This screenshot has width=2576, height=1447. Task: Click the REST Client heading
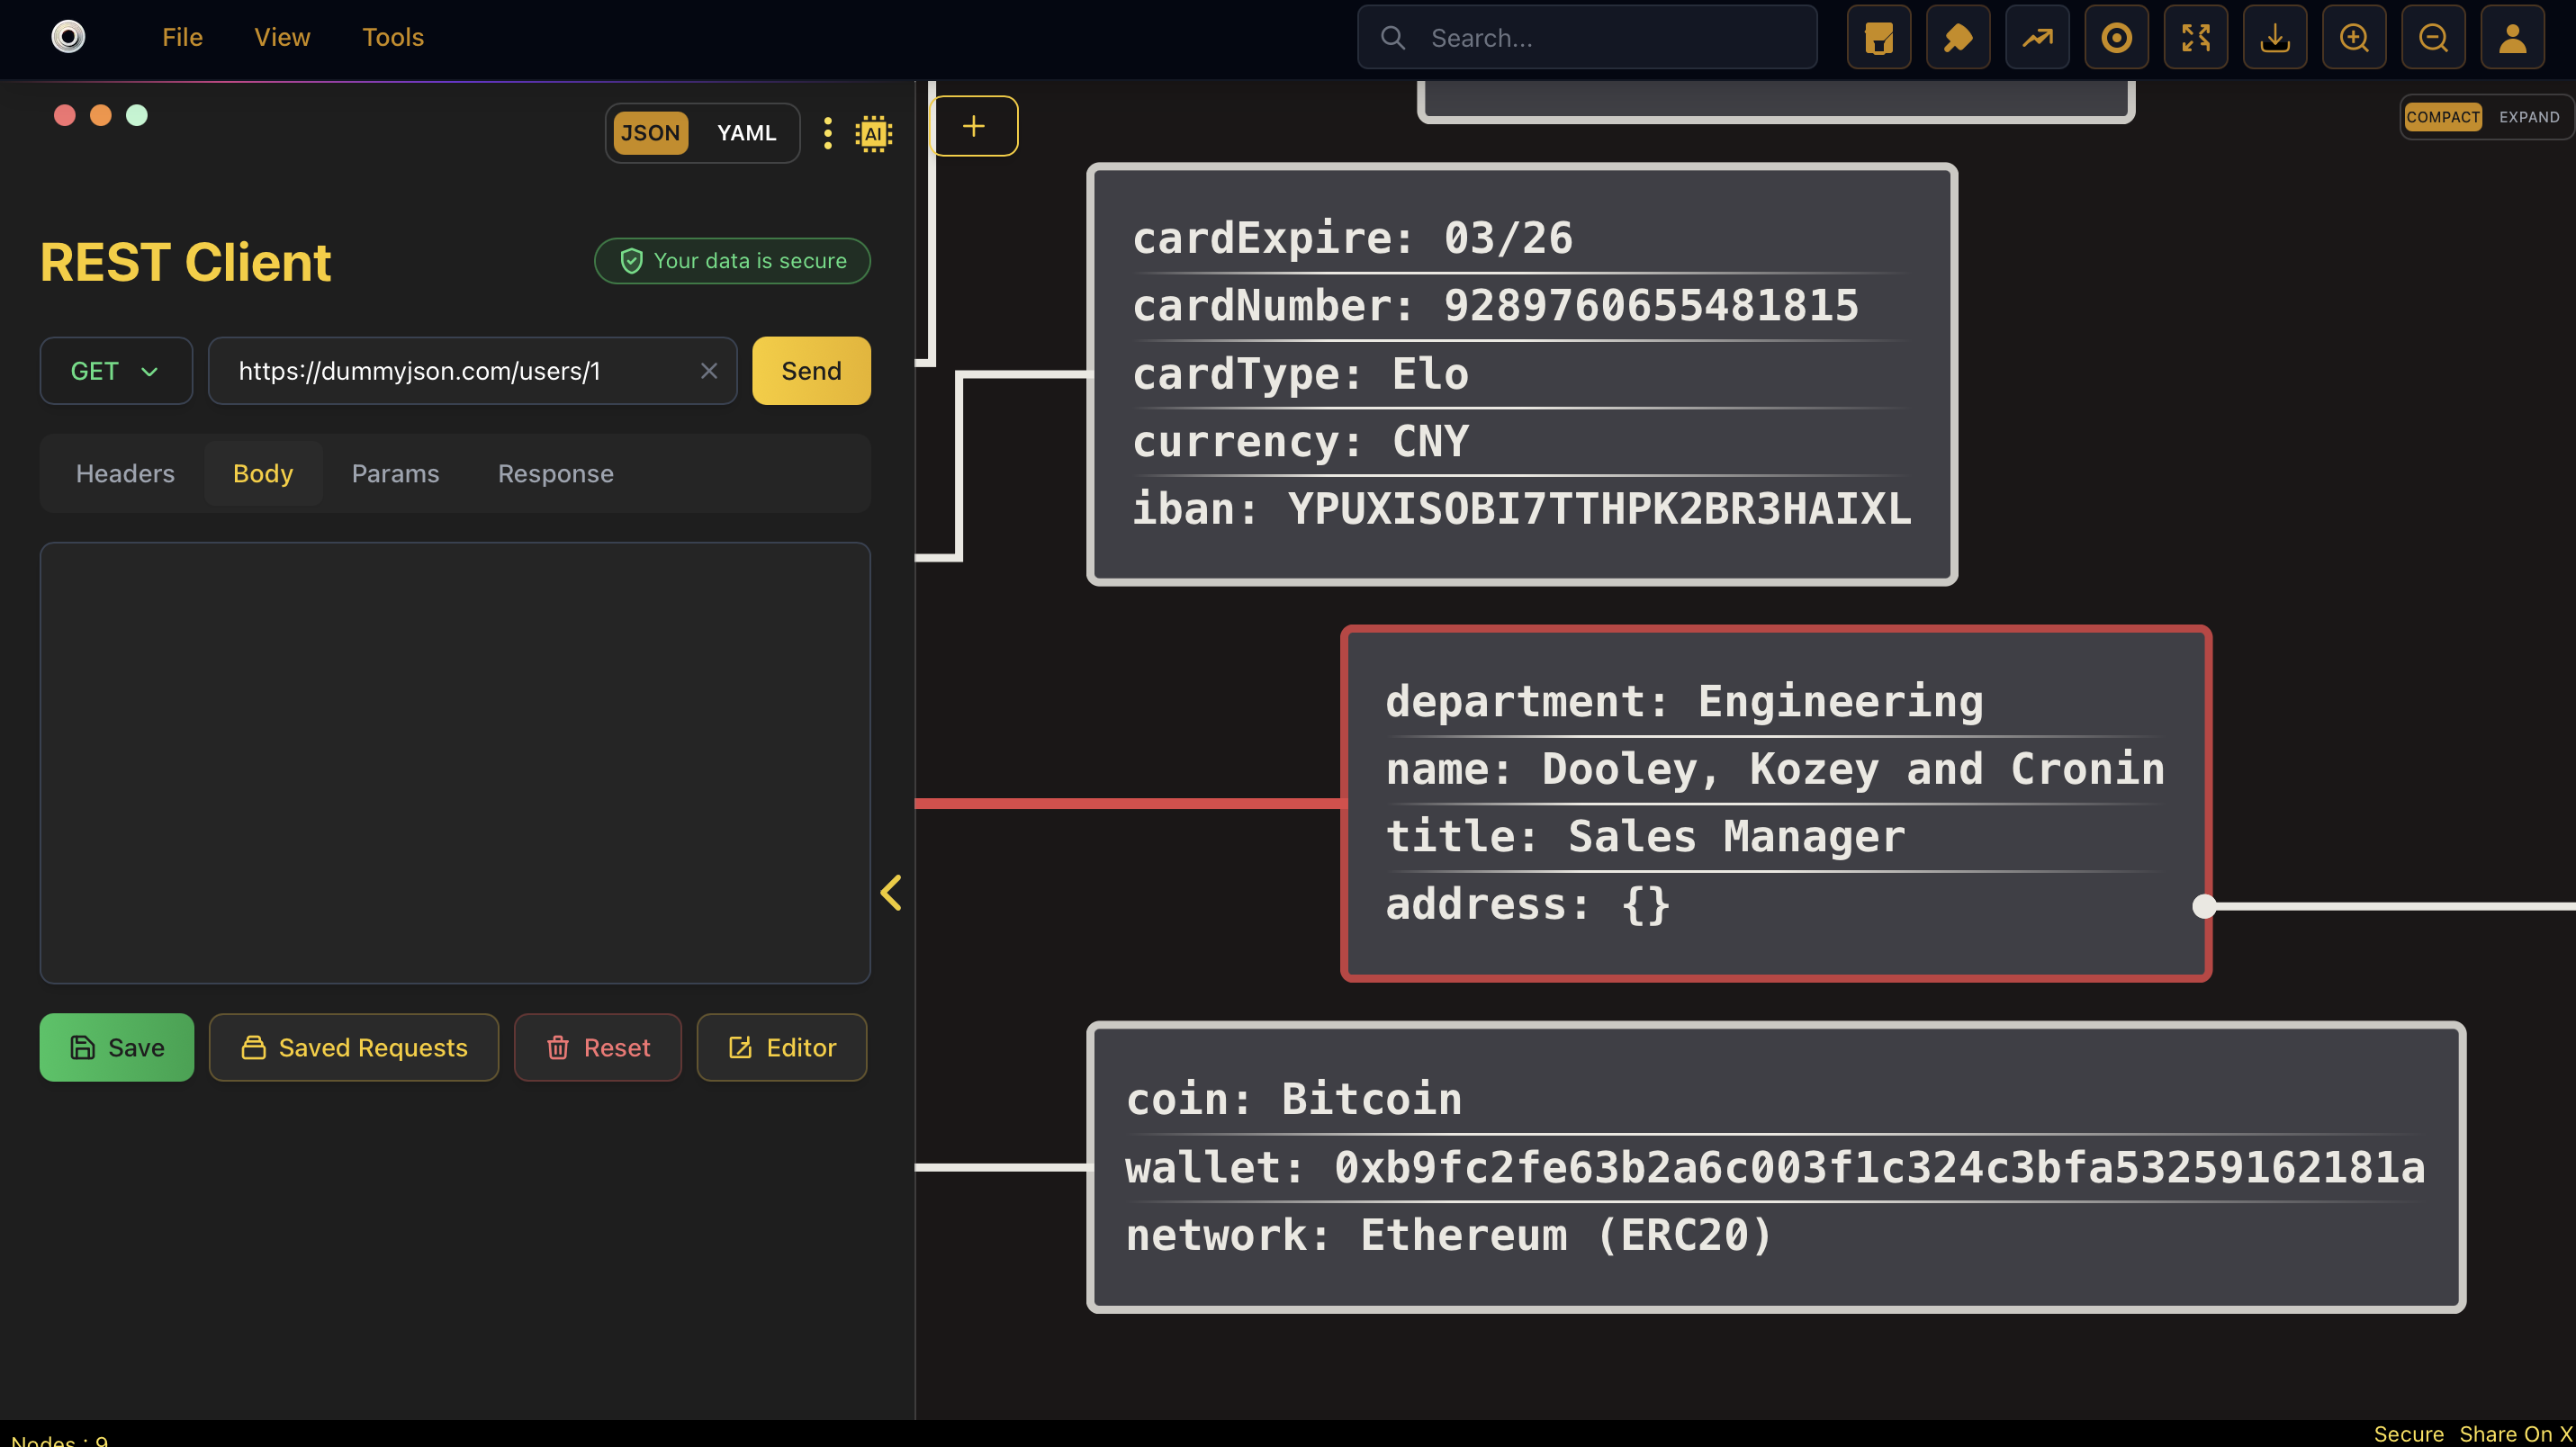coord(185,262)
